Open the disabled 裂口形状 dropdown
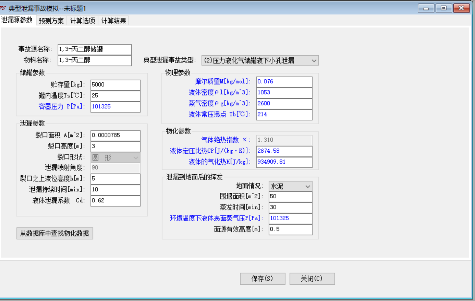This screenshot has height=301, width=475. coord(115,158)
